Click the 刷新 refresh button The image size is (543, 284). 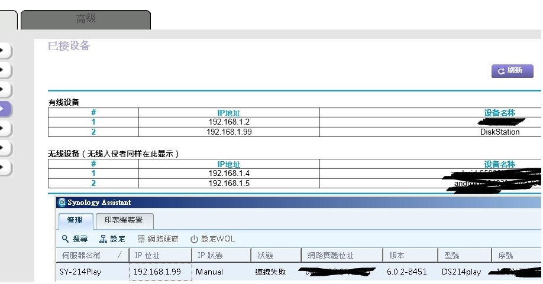click(x=512, y=71)
